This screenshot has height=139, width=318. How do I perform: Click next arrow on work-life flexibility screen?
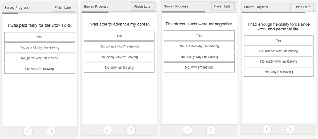[290, 129]
